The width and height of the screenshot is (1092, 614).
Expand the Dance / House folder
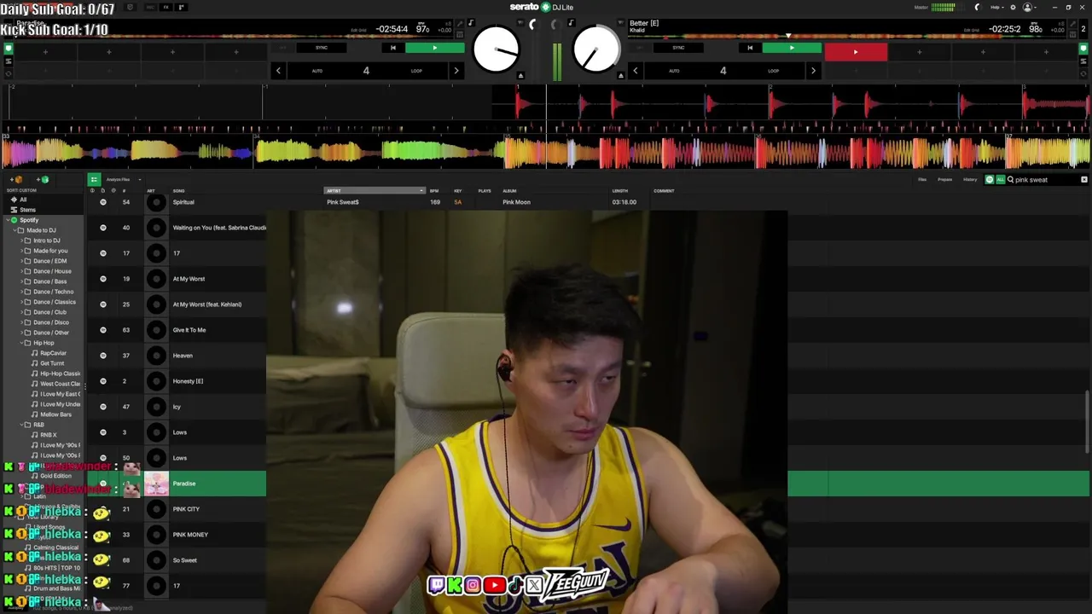point(22,271)
